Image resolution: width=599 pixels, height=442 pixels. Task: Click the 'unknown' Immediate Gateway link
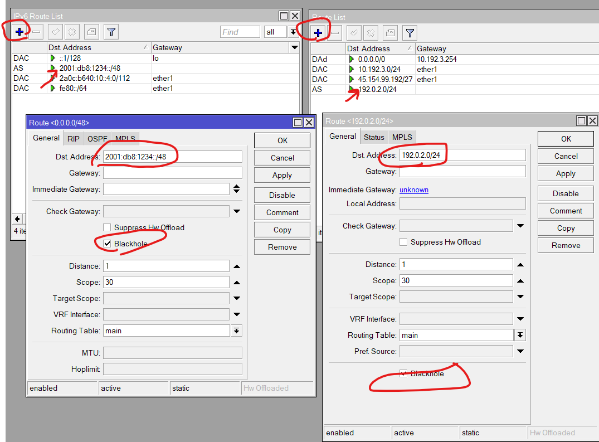[413, 190]
